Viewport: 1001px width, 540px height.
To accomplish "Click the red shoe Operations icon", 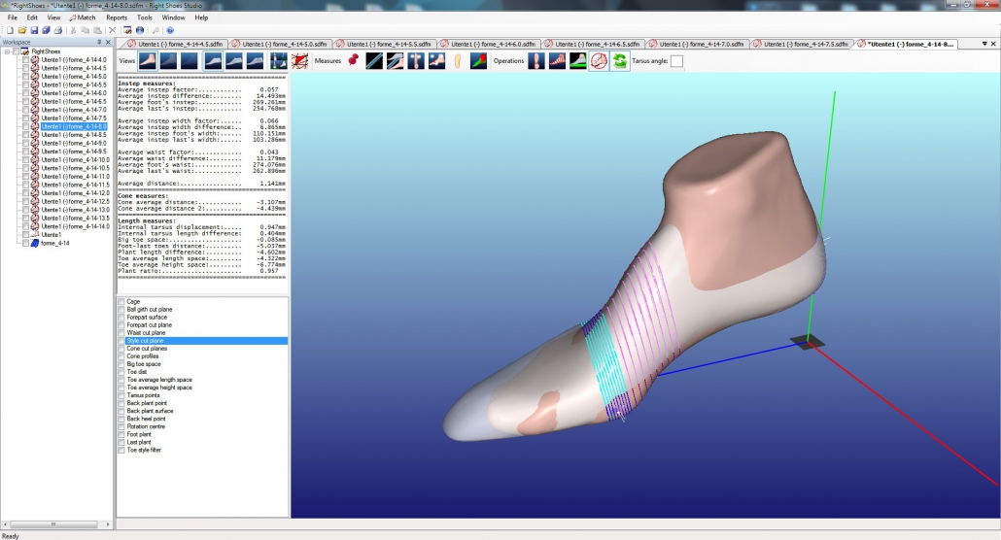I will (x=557, y=60).
